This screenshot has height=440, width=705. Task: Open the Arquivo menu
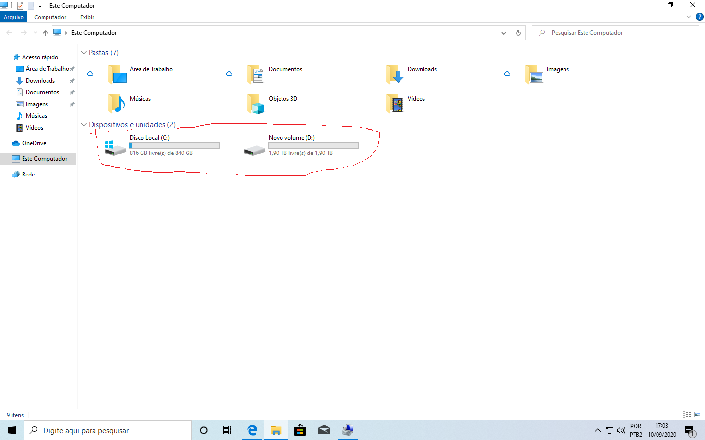click(14, 17)
